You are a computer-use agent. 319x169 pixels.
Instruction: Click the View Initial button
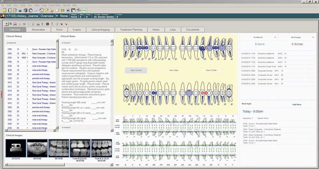pos(174,70)
